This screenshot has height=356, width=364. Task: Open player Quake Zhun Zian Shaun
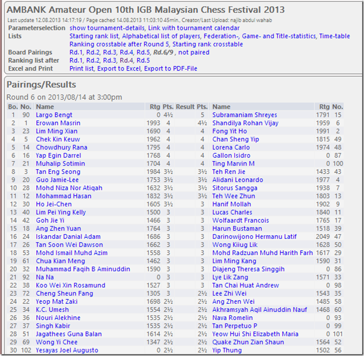[x=248, y=343]
